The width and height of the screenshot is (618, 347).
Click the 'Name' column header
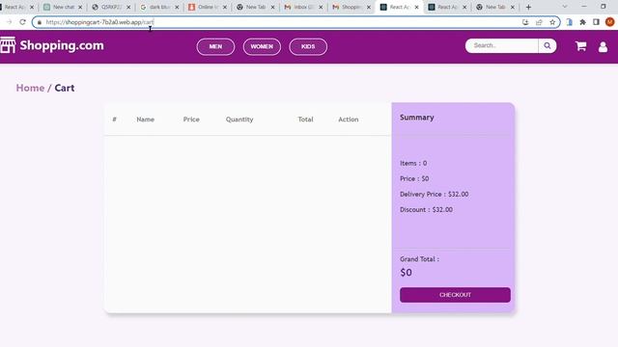click(146, 120)
